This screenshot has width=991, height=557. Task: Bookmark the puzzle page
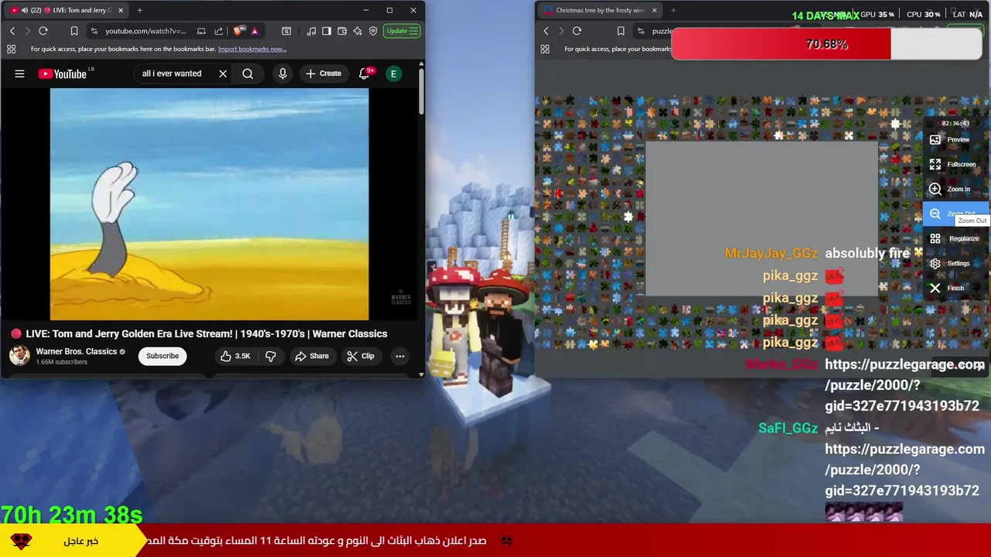point(620,31)
